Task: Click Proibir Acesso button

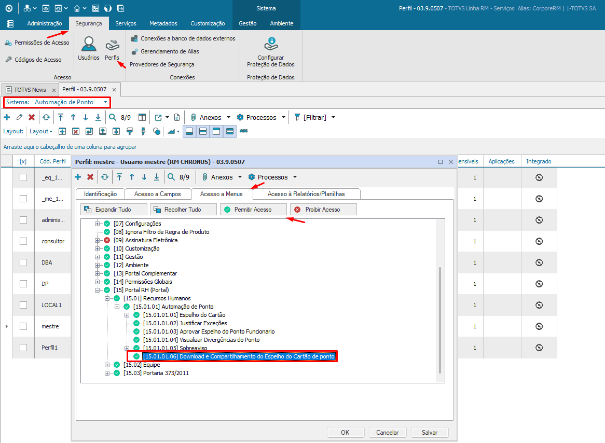Action: point(323,210)
